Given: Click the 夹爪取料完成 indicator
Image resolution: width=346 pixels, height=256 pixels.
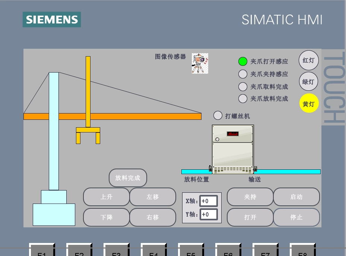Looking at the screenshot, I should (242, 86).
